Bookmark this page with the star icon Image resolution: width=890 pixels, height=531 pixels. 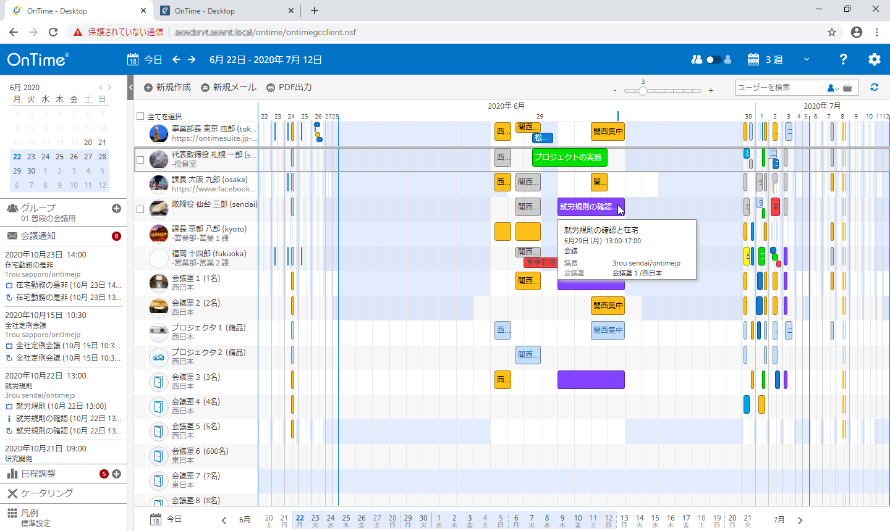click(832, 32)
